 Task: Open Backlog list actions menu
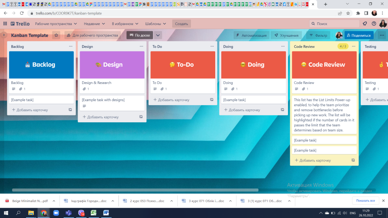click(71, 46)
